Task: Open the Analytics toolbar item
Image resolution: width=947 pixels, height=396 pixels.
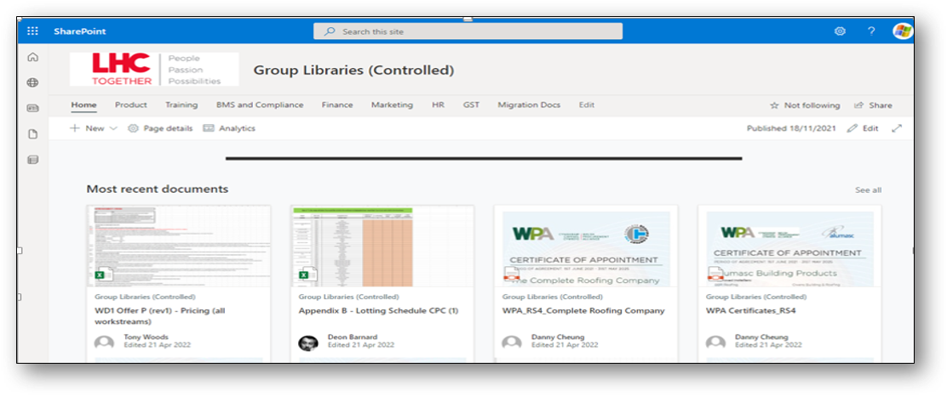Action: pos(229,128)
